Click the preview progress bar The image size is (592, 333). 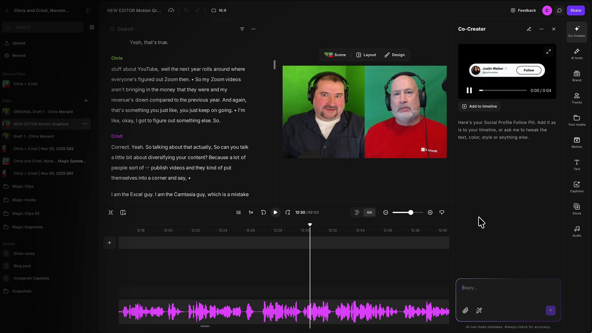503,90
